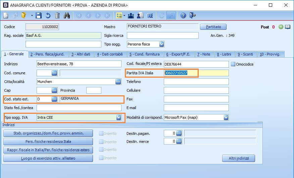The height and width of the screenshot is (178, 294).
Task: Click the New record page icon
Action: coord(6,15)
